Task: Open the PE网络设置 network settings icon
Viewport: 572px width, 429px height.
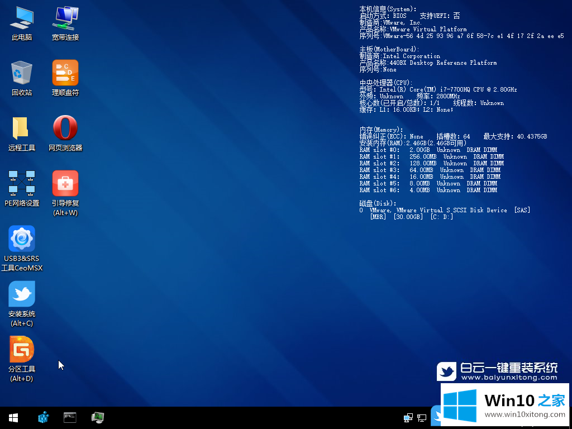Action: pos(22,189)
